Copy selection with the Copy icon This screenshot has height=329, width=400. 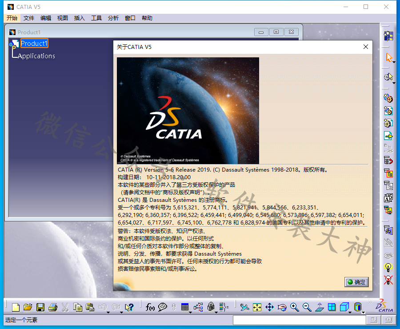click(x=77, y=307)
